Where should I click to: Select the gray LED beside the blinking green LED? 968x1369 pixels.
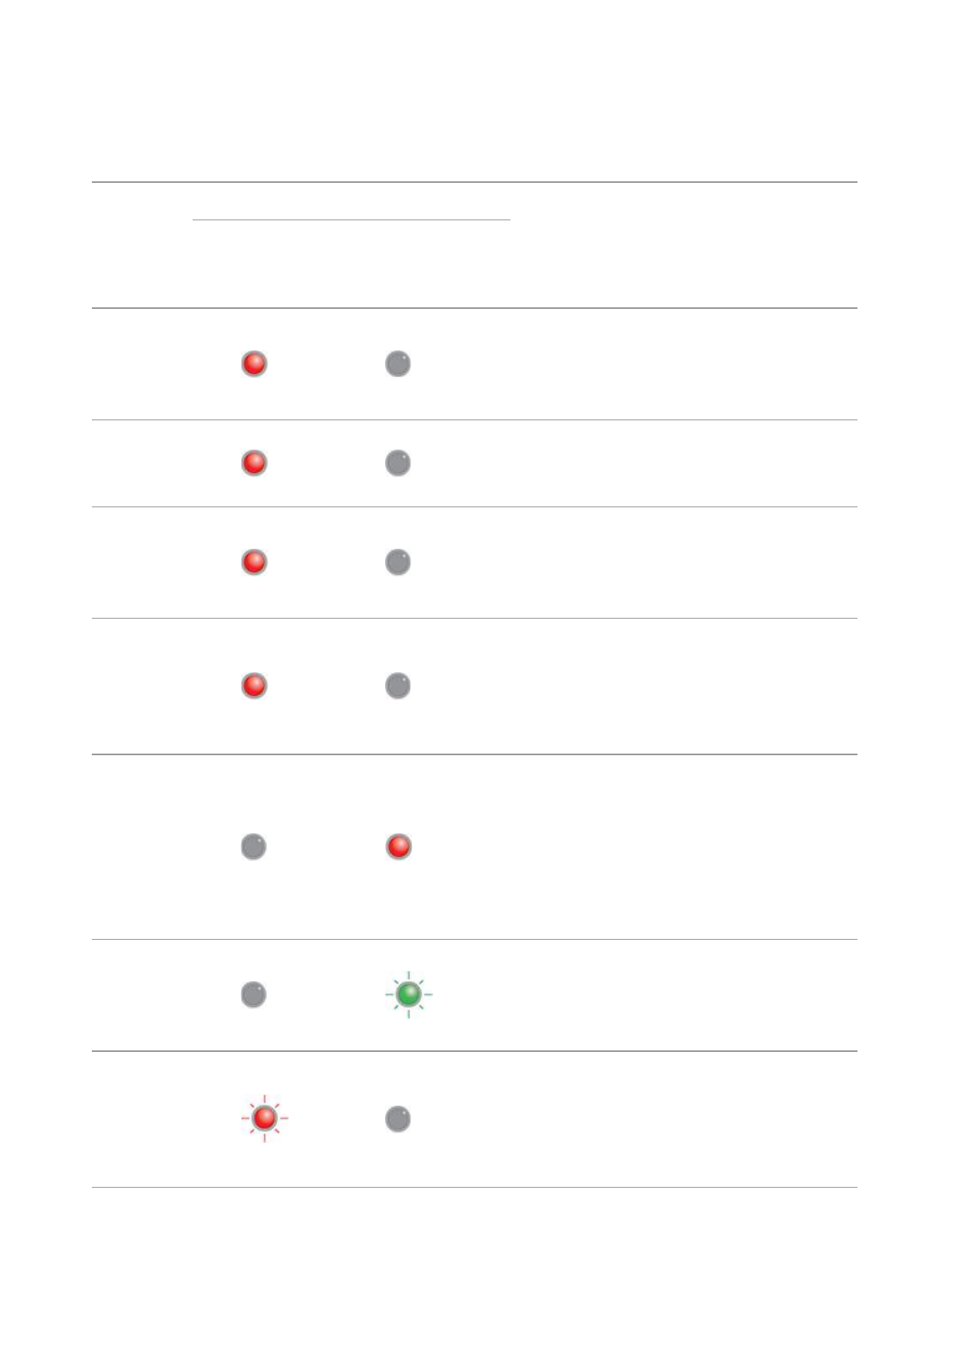254,994
